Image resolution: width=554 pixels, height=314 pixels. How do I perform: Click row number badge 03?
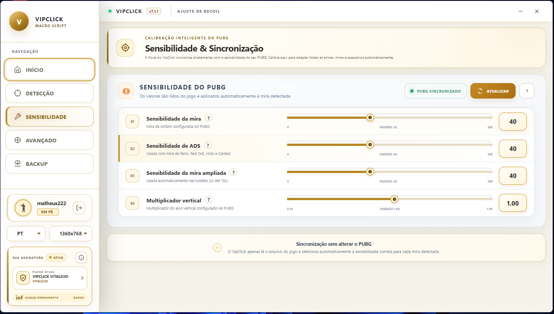tap(132, 176)
